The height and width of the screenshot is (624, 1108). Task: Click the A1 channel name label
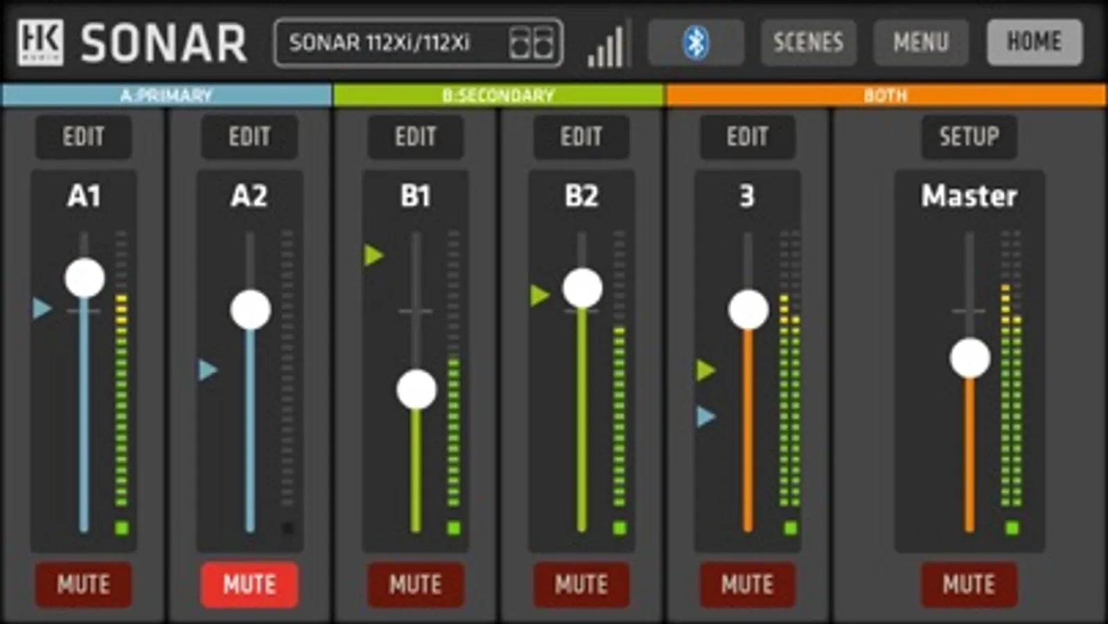click(84, 196)
